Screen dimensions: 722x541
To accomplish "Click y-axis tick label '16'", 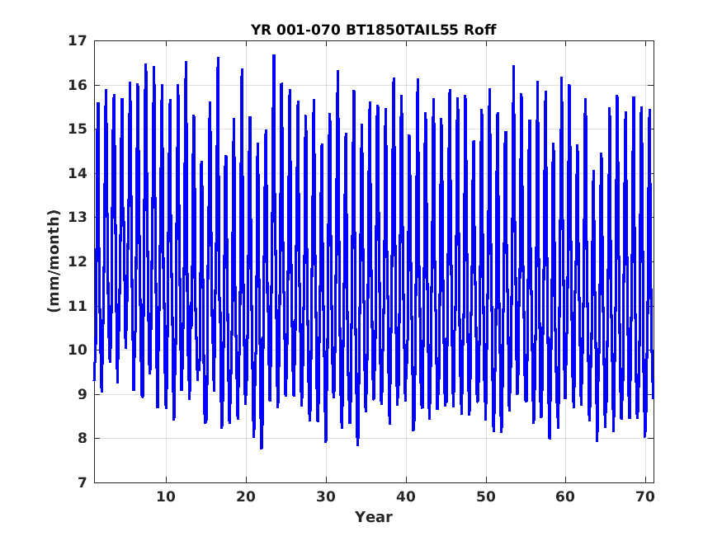I will (78, 85).
